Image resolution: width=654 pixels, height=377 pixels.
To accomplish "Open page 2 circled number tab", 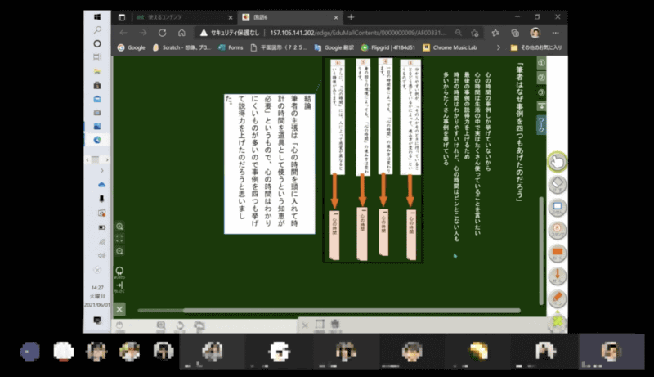I will coord(541,78).
